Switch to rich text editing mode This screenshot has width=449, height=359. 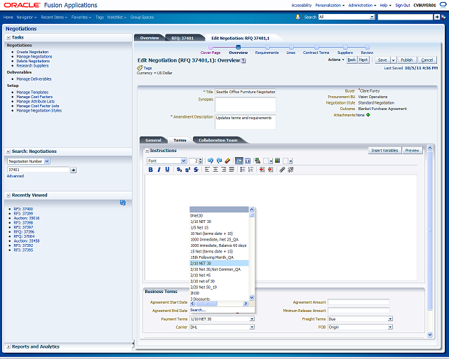pyautogui.click(x=239, y=161)
